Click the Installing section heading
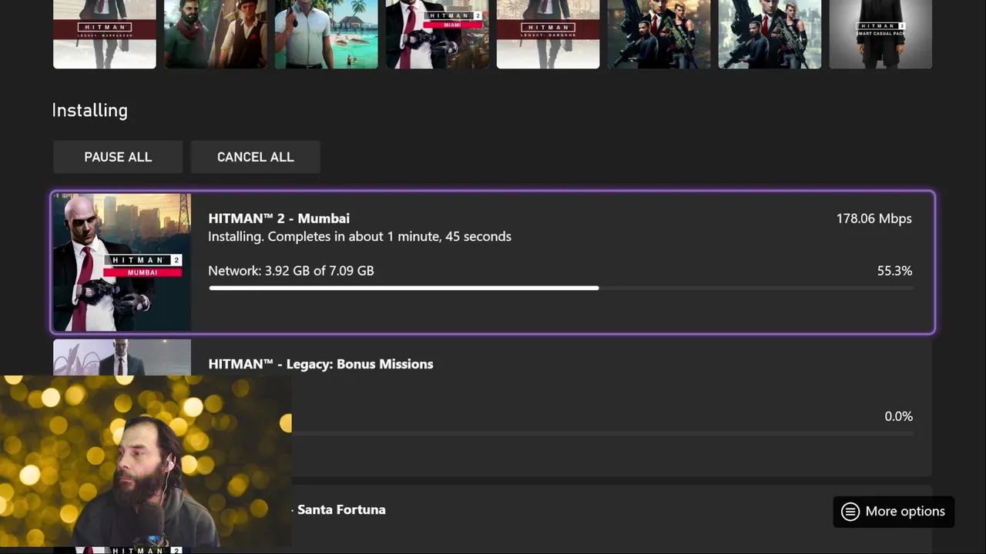986x554 pixels. pos(89,110)
